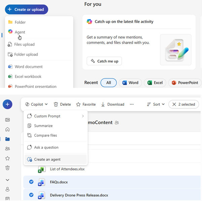Select Files upload option
This screenshot has height=201, width=202.
click(39, 44)
